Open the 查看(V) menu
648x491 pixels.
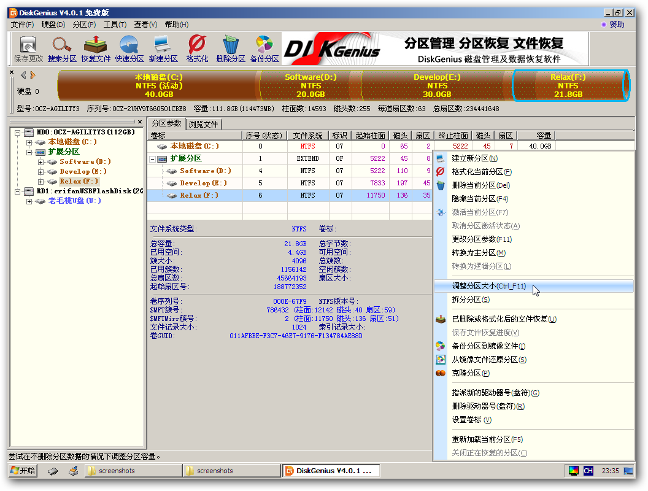(145, 25)
